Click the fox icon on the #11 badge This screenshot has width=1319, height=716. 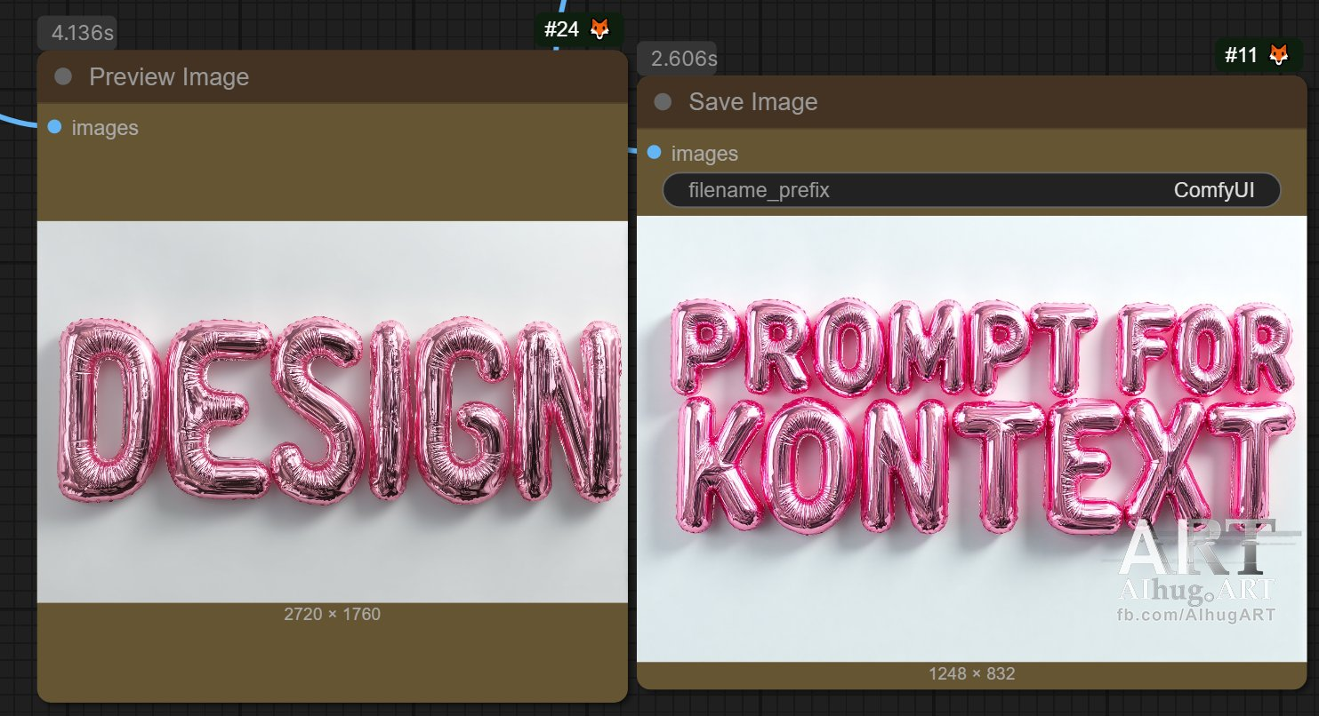[1278, 55]
